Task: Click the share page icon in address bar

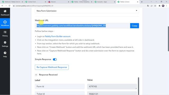Action: [x=152, y=6]
